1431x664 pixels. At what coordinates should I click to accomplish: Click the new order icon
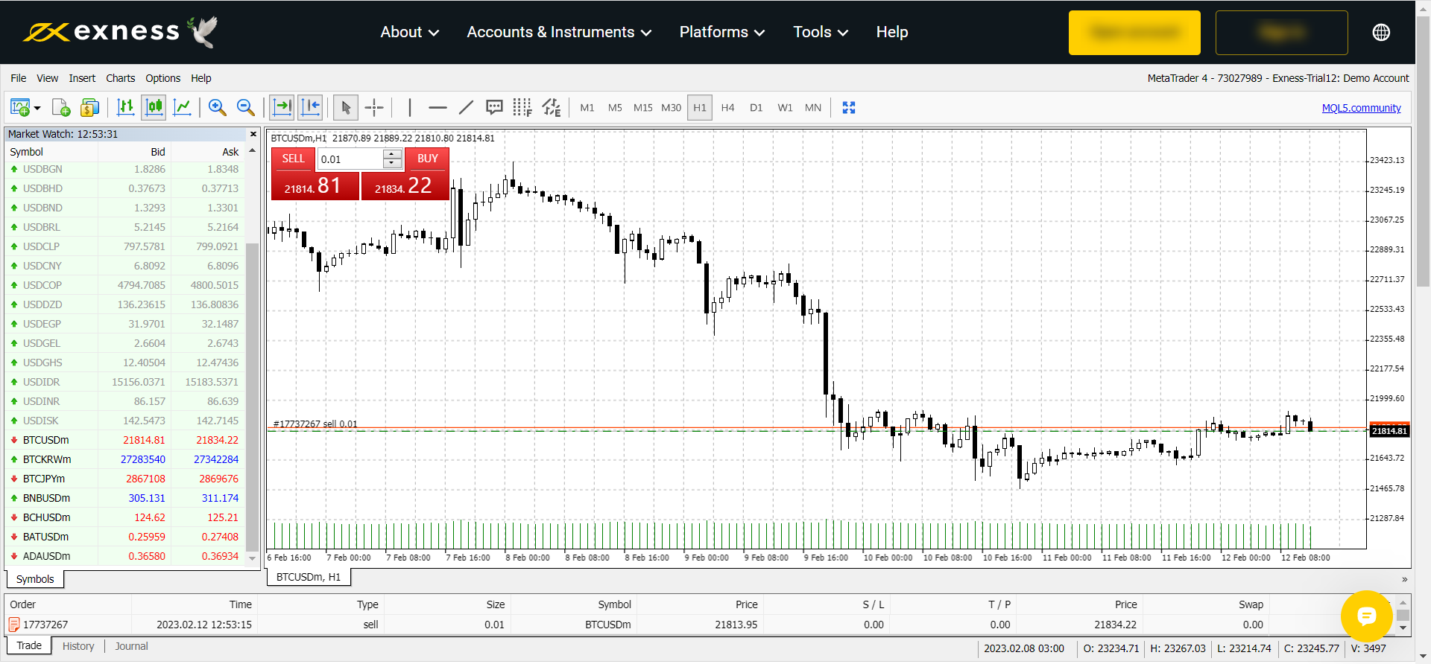coord(61,108)
